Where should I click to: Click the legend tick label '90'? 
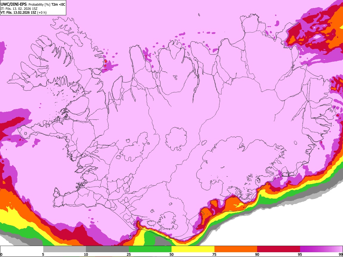257,254
